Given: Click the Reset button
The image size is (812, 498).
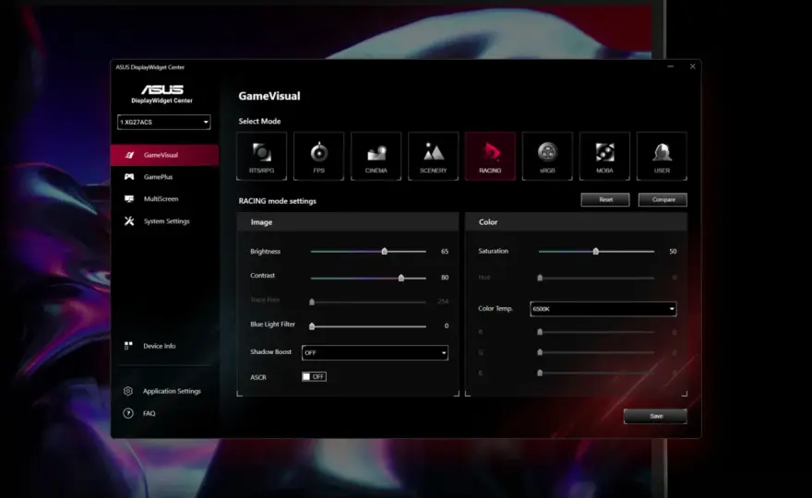Looking at the screenshot, I should [x=605, y=199].
